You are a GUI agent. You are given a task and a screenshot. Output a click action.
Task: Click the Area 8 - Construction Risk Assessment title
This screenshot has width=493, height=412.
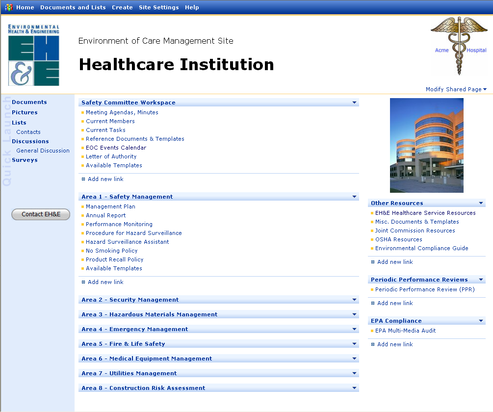(143, 388)
